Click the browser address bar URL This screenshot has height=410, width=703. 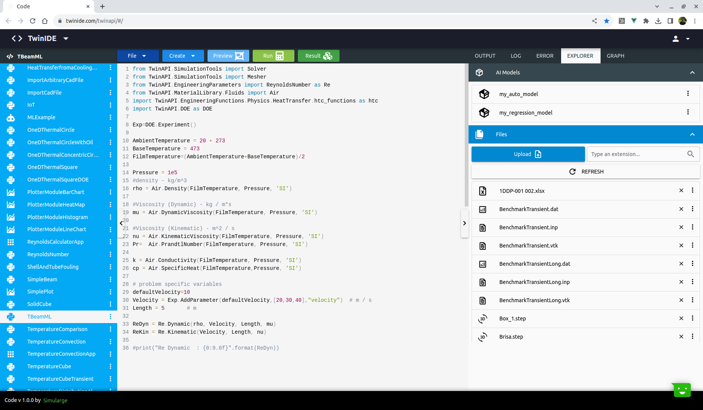94,21
